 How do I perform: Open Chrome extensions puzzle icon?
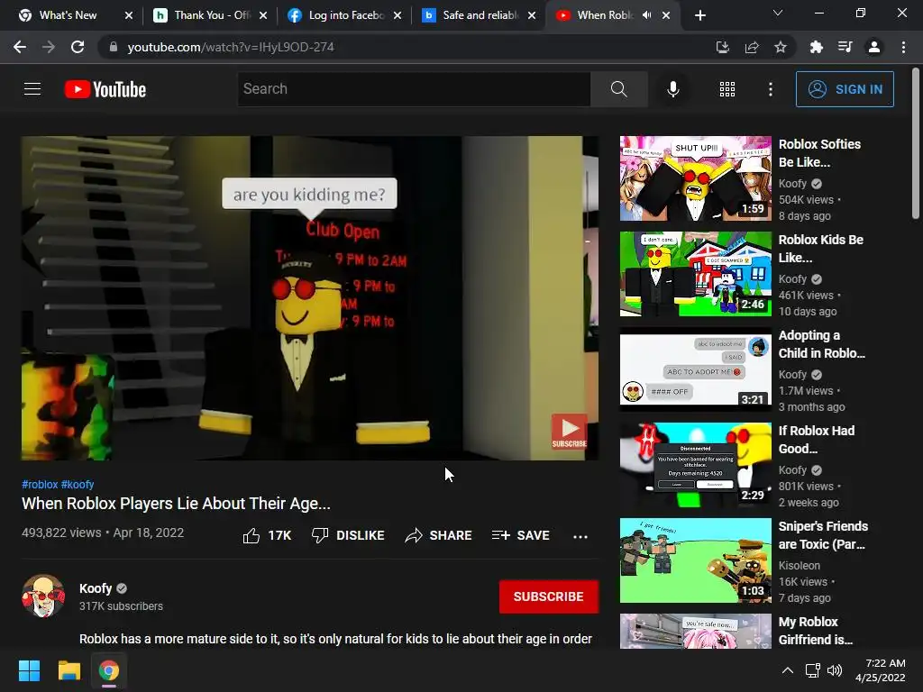tap(816, 47)
